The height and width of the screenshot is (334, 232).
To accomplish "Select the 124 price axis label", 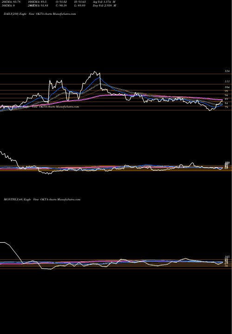I will tap(227, 71).
